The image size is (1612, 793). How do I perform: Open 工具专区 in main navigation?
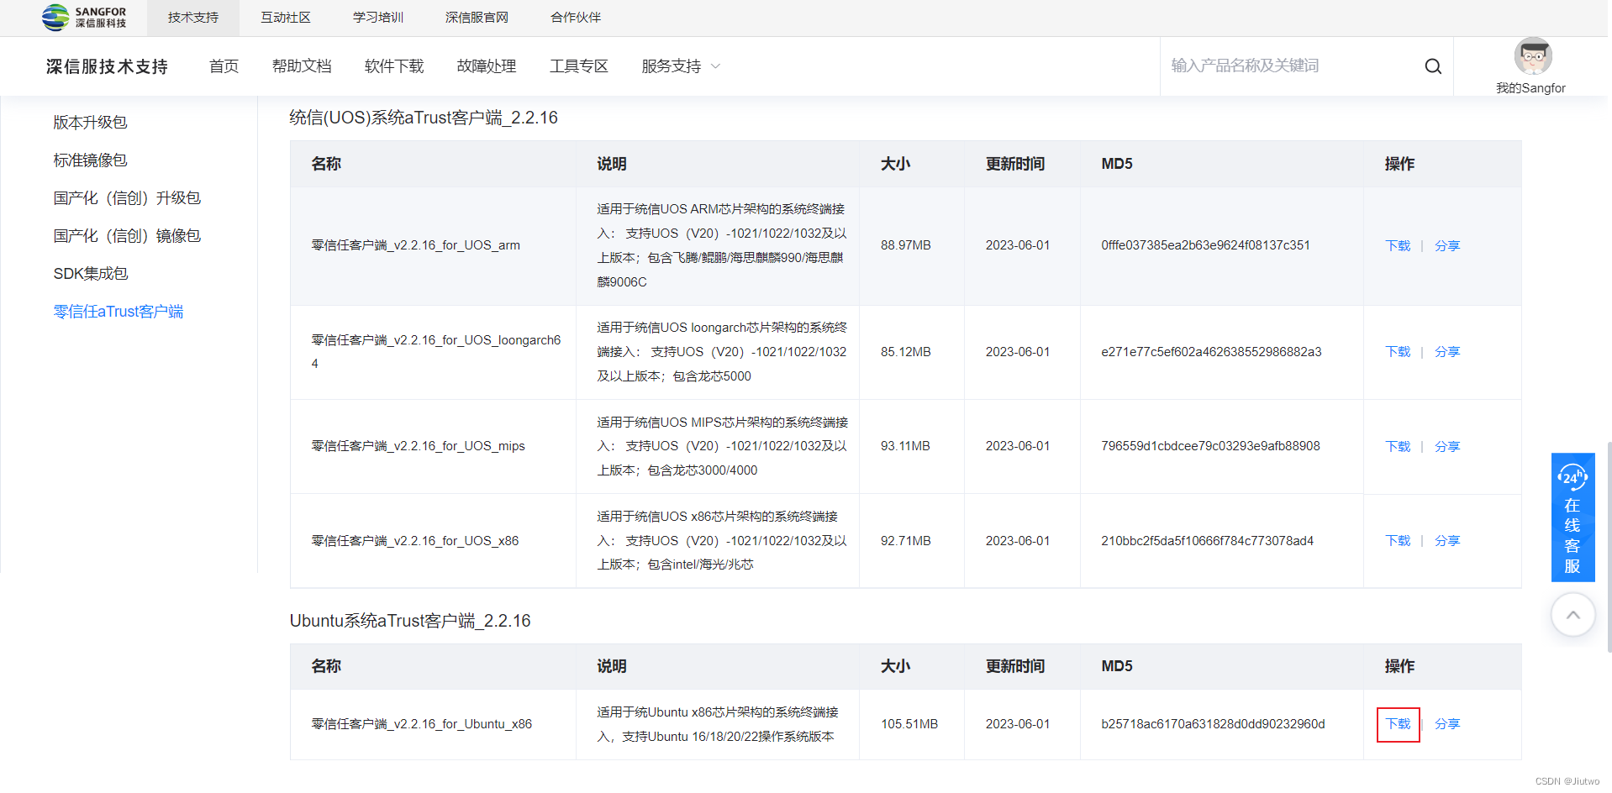579,66
